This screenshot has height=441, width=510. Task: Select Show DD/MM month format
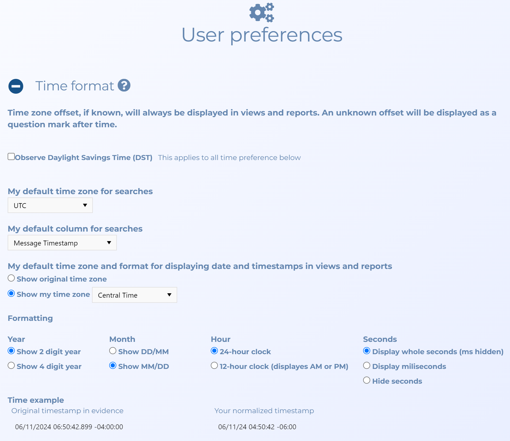pyautogui.click(x=113, y=351)
